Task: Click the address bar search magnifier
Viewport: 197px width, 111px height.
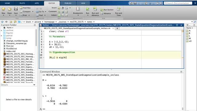Action: pyautogui.click(x=195, y=22)
